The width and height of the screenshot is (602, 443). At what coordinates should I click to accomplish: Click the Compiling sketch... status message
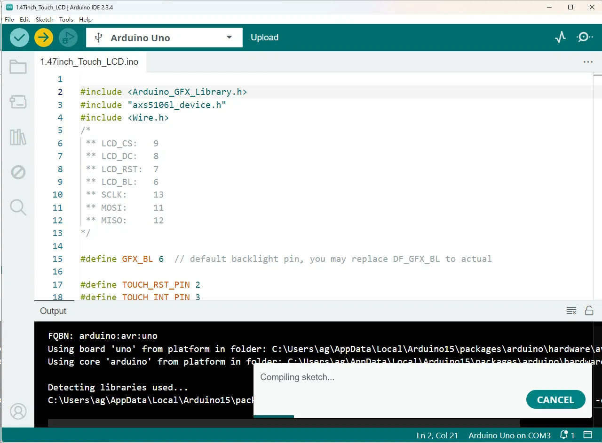(297, 377)
